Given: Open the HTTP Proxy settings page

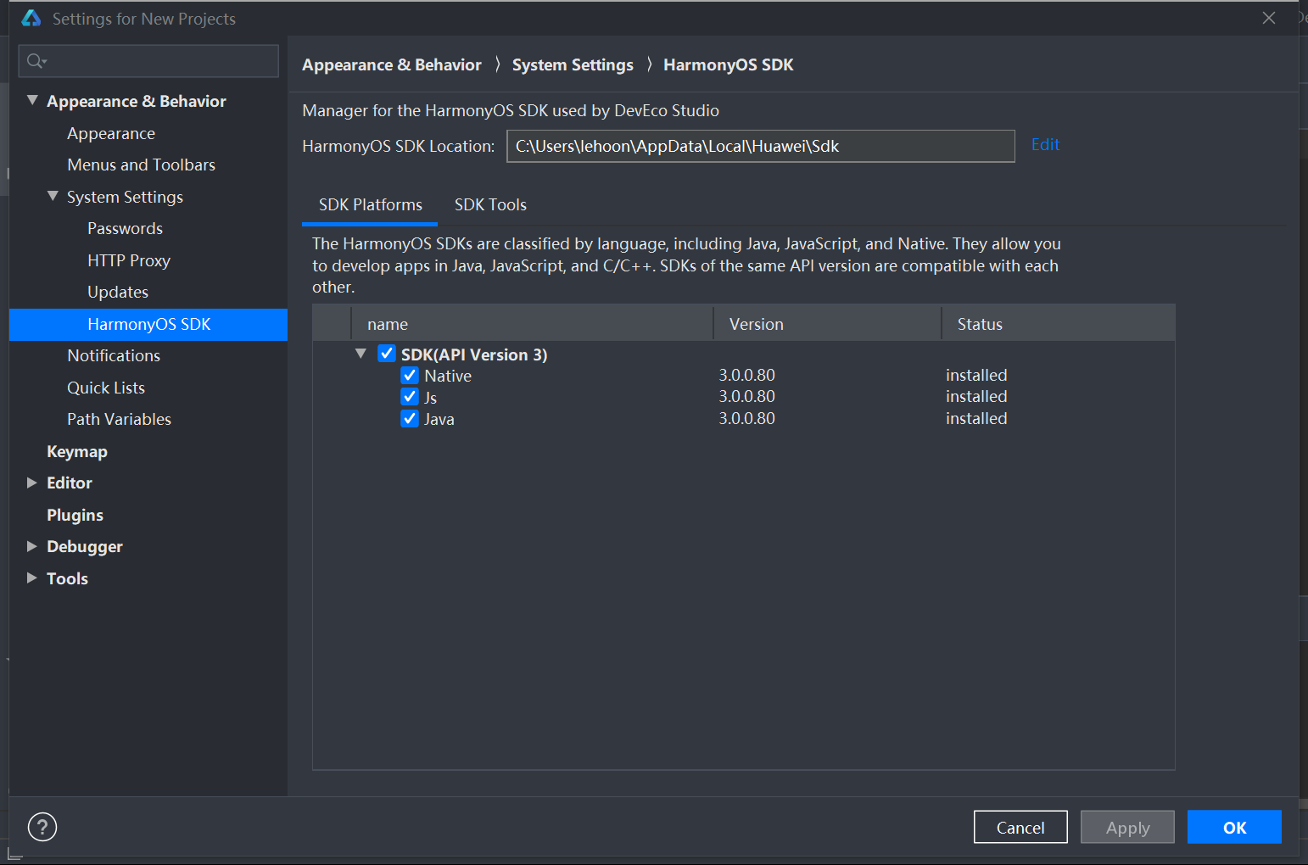Looking at the screenshot, I should (x=129, y=260).
